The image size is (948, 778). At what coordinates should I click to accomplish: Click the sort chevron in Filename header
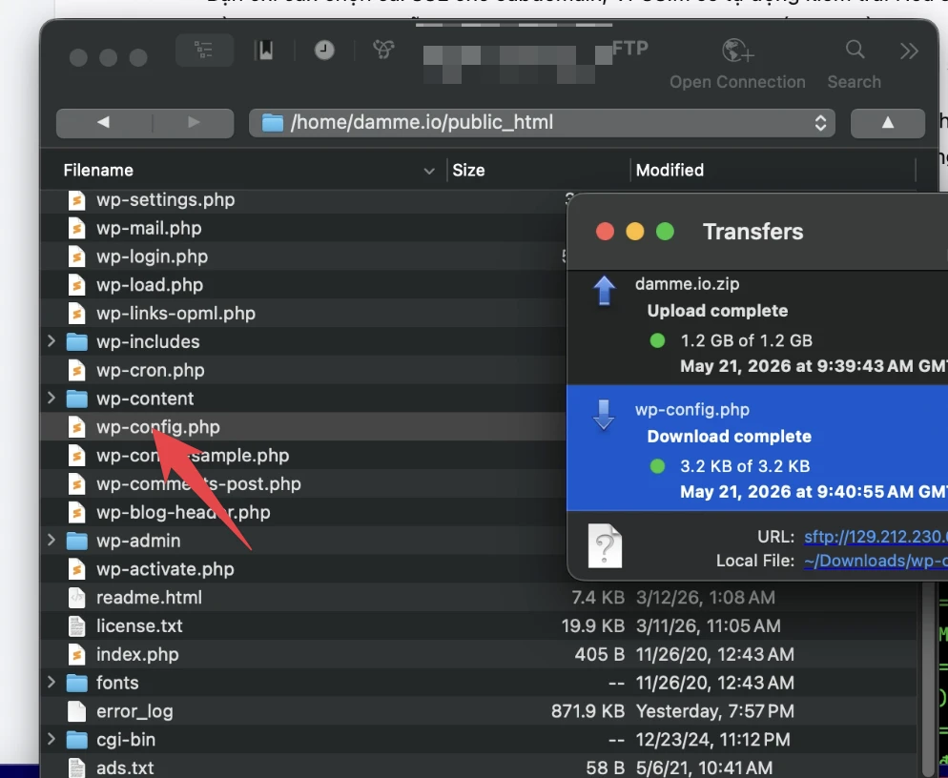pos(428,171)
